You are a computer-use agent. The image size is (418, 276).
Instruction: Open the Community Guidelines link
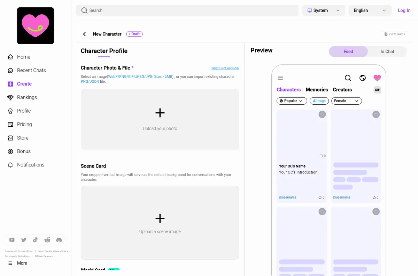coord(17,256)
